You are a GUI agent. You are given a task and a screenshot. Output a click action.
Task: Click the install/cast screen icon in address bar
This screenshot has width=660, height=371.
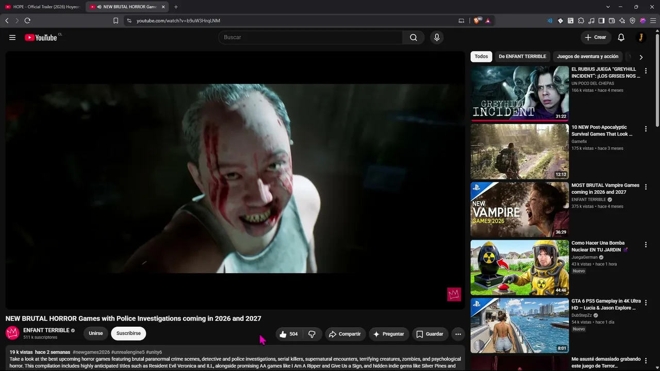point(461,21)
